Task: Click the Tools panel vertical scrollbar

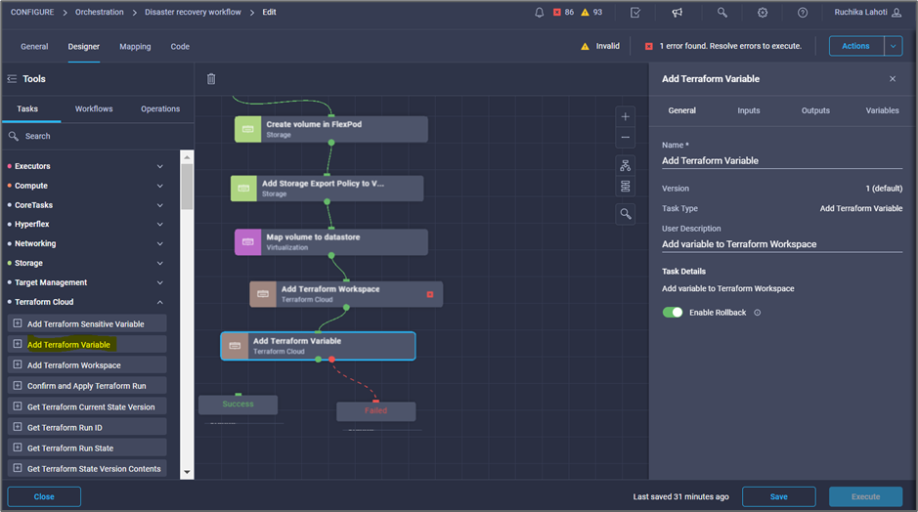Action: [187, 186]
